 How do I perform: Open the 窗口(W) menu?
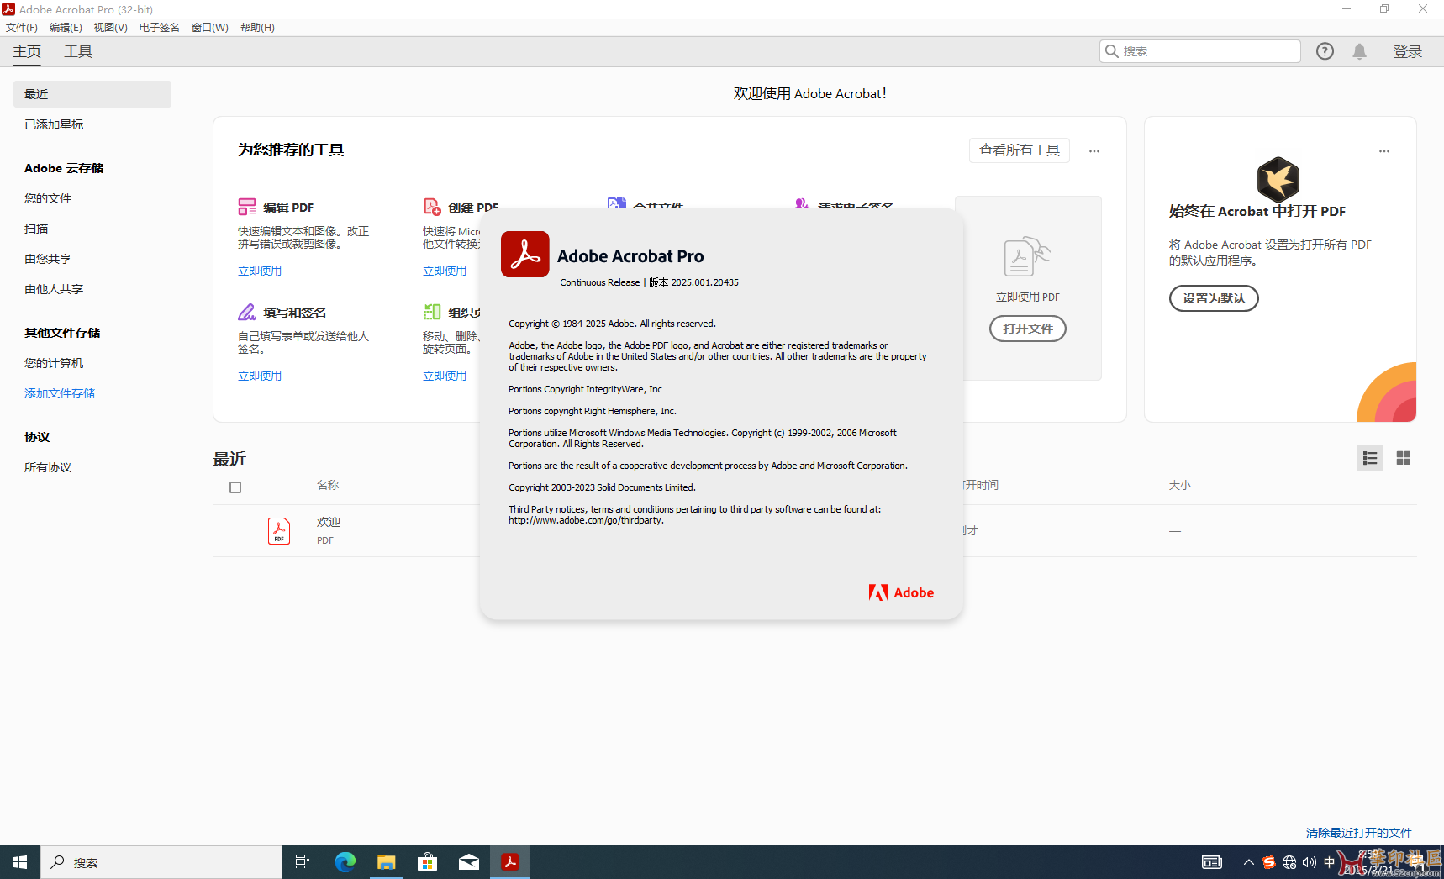pyautogui.click(x=209, y=28)
